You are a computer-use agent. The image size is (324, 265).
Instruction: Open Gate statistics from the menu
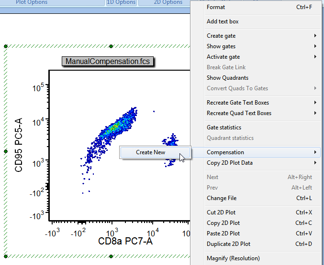224,127
